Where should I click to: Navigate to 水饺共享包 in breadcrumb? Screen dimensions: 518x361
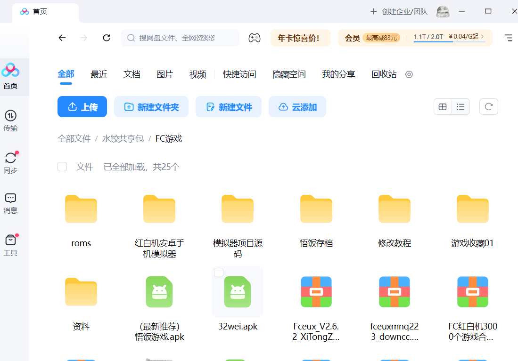123,138
